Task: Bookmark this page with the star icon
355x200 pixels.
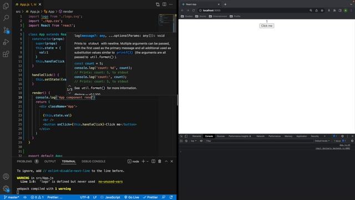Action: tap(322, 11)
